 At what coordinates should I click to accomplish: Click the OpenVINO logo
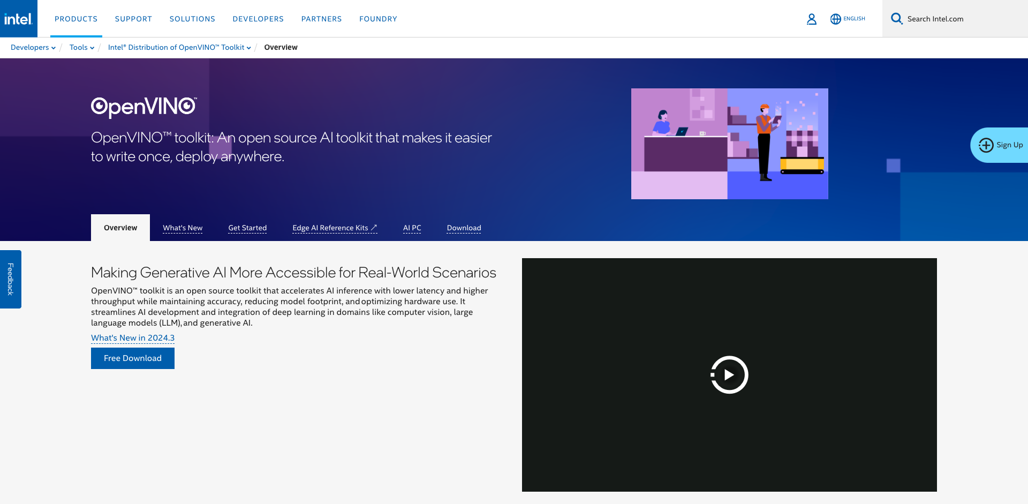click(144, 107)
